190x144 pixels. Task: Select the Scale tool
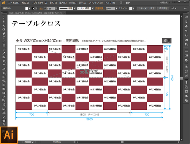coord(4,69)
